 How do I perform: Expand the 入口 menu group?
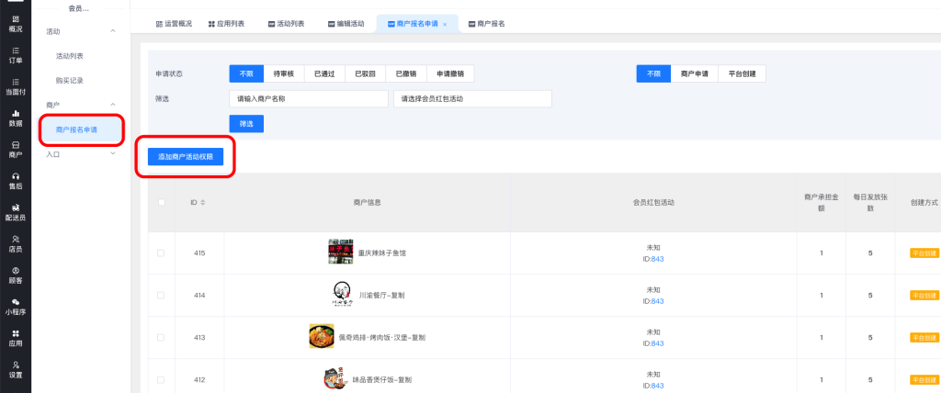113,154
